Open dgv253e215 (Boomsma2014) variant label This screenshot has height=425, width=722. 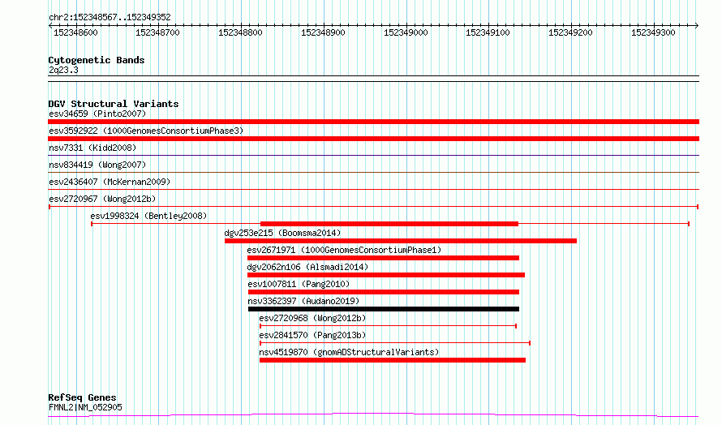283,233
